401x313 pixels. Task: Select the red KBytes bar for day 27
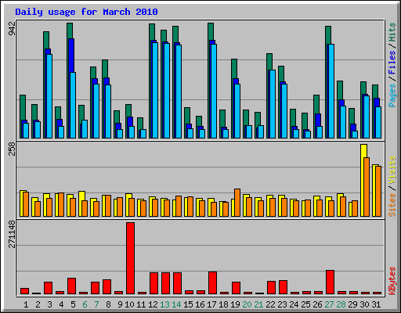pos(330,282)
